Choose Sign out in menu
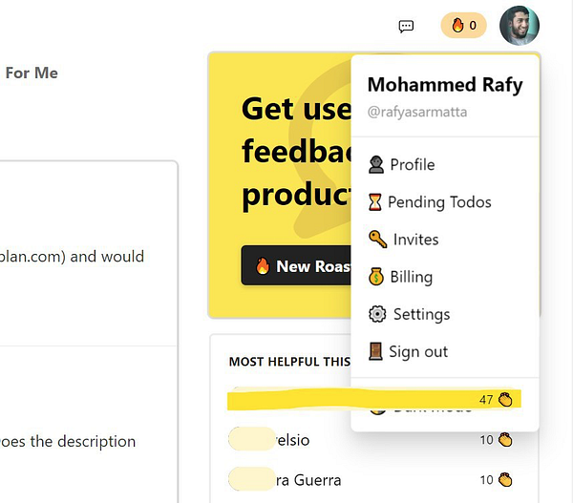573x503 pixels. (x=418, y=351)
